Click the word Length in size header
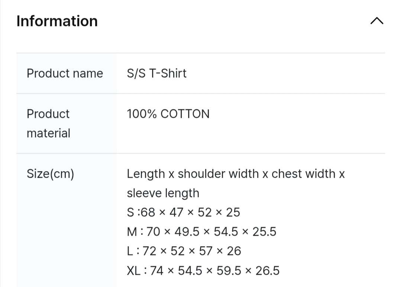 click(x=146, y=174)
